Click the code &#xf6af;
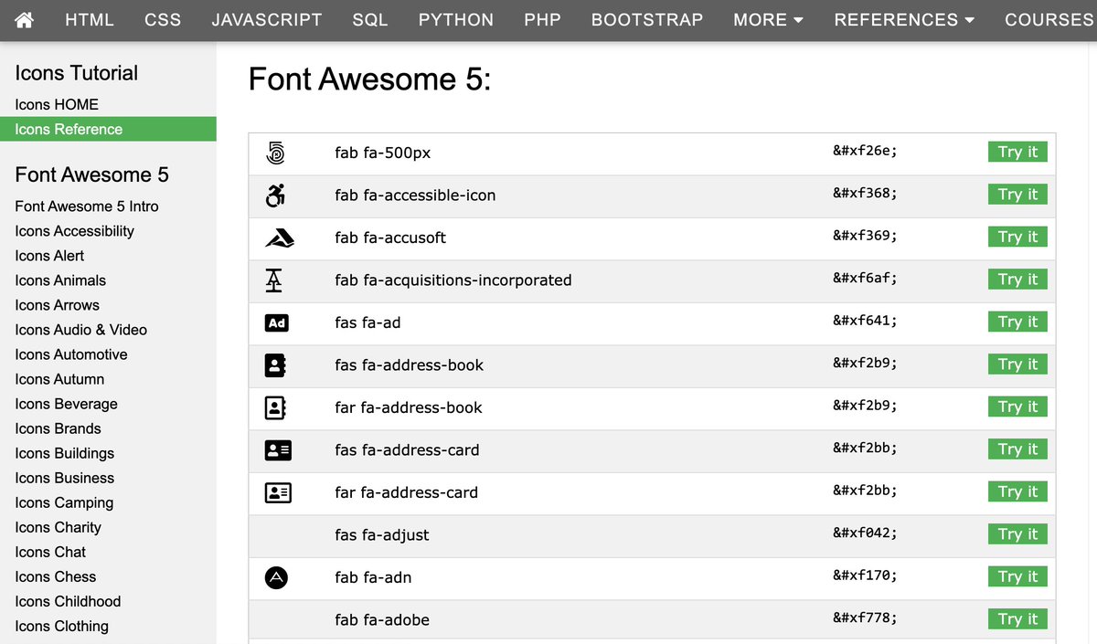The height and width of the screenshot is (644, 1097). (x=865, y=279)
